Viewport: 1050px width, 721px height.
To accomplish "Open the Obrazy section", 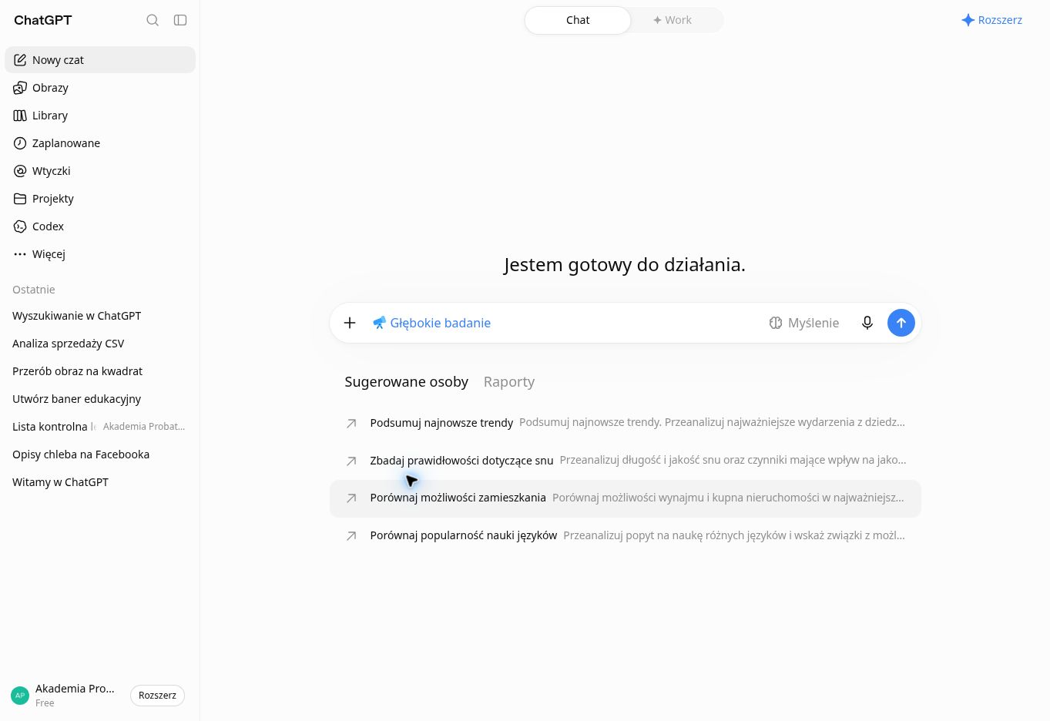I will pyautogui.click(x=100, y=87).
